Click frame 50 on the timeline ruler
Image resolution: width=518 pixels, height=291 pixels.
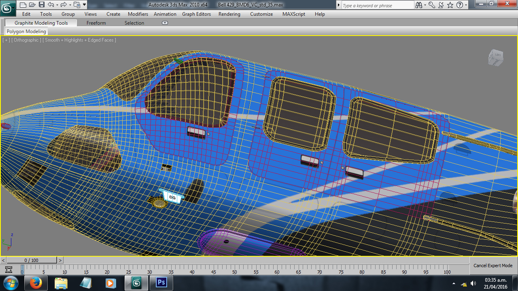coord(235,272)
